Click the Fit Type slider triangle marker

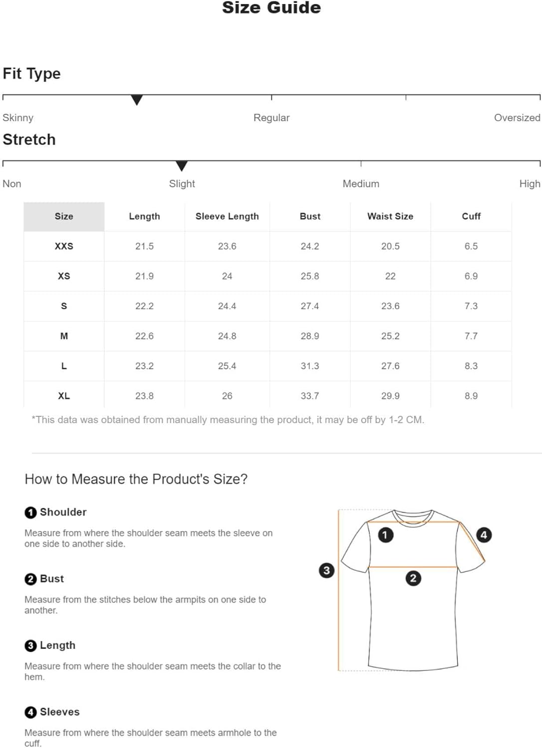[137, 100]
